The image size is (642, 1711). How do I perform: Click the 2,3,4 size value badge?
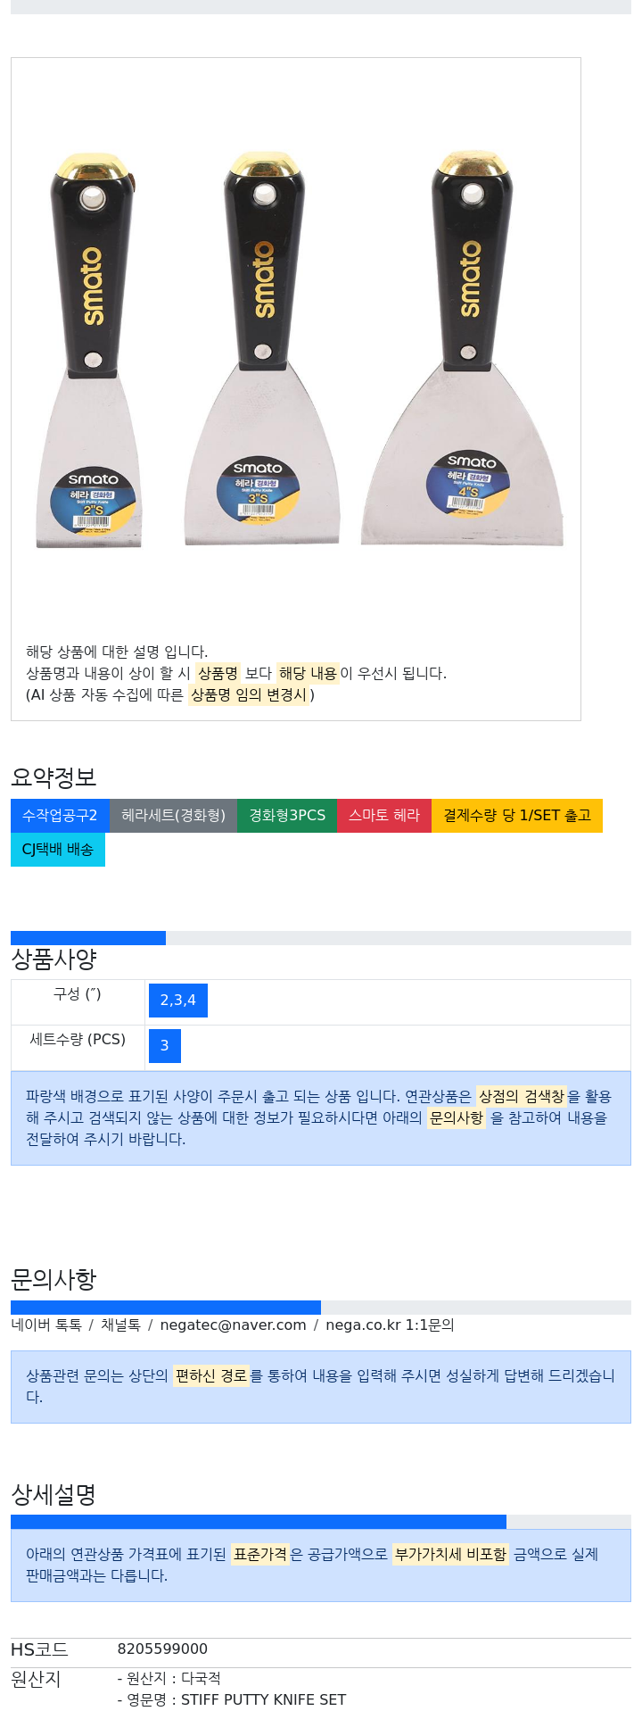click(178, 1001)
